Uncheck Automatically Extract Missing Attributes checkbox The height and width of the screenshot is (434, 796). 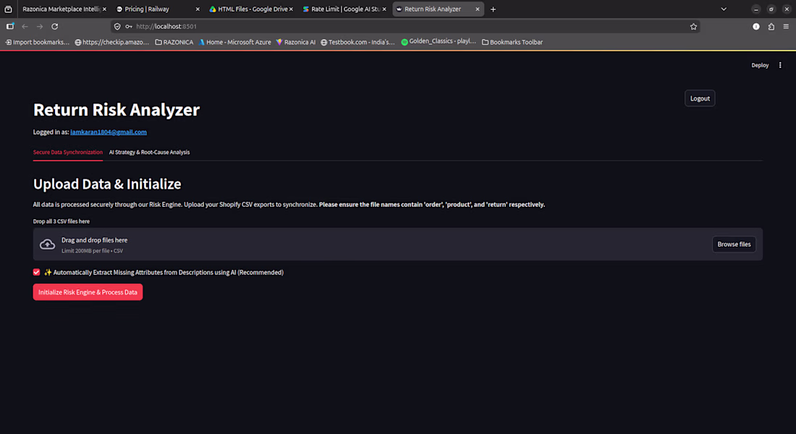[x=37, y=273]
